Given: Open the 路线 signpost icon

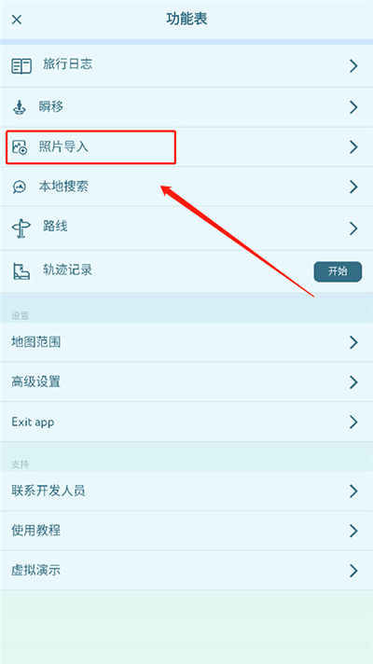Looking at the screenshot, I should pyautogui.click(x=21, y=228).
